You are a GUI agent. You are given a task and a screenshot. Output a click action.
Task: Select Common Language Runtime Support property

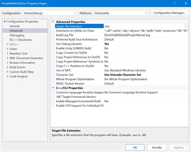tap(80, 92)
